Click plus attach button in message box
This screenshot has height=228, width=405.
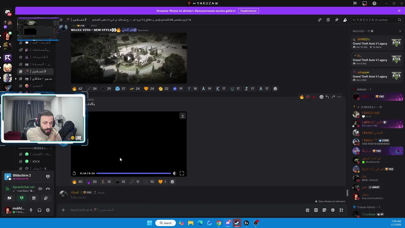pyautogui.click(x=63, y=210)
